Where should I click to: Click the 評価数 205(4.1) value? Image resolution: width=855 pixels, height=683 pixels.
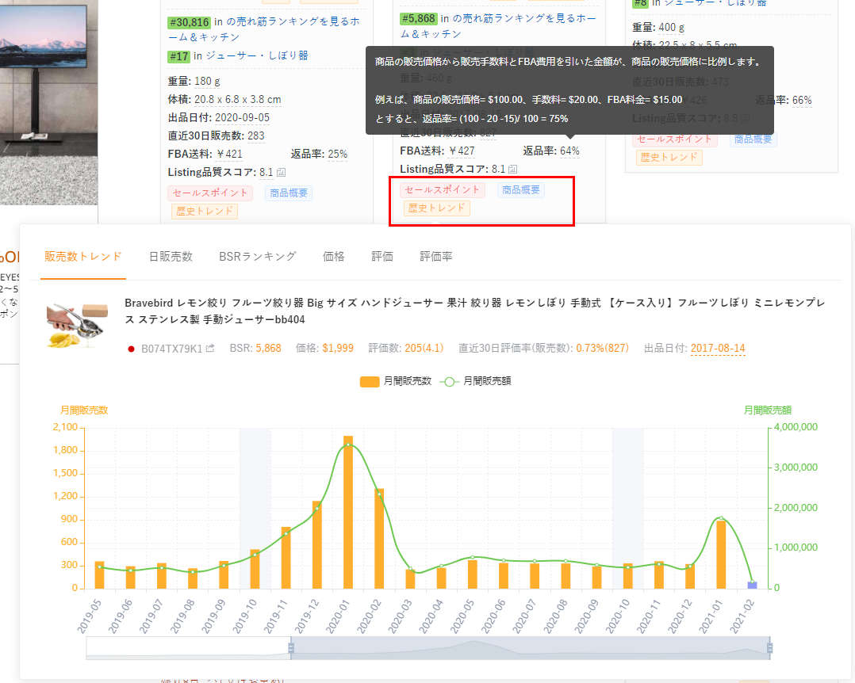[424, 348]
